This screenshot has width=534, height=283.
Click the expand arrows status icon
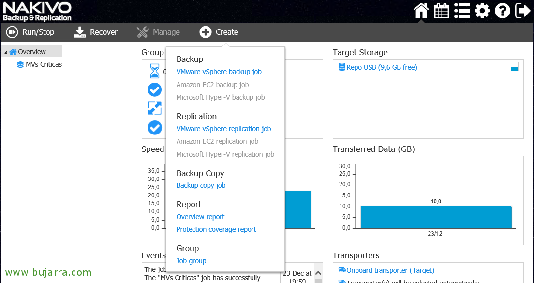pyautogui.click(x=155, y=108)
